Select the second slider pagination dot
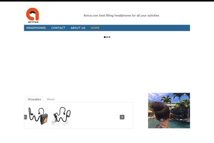Viewport: 214px width, 143px height. pyautogui.click(x=107, y=37)
